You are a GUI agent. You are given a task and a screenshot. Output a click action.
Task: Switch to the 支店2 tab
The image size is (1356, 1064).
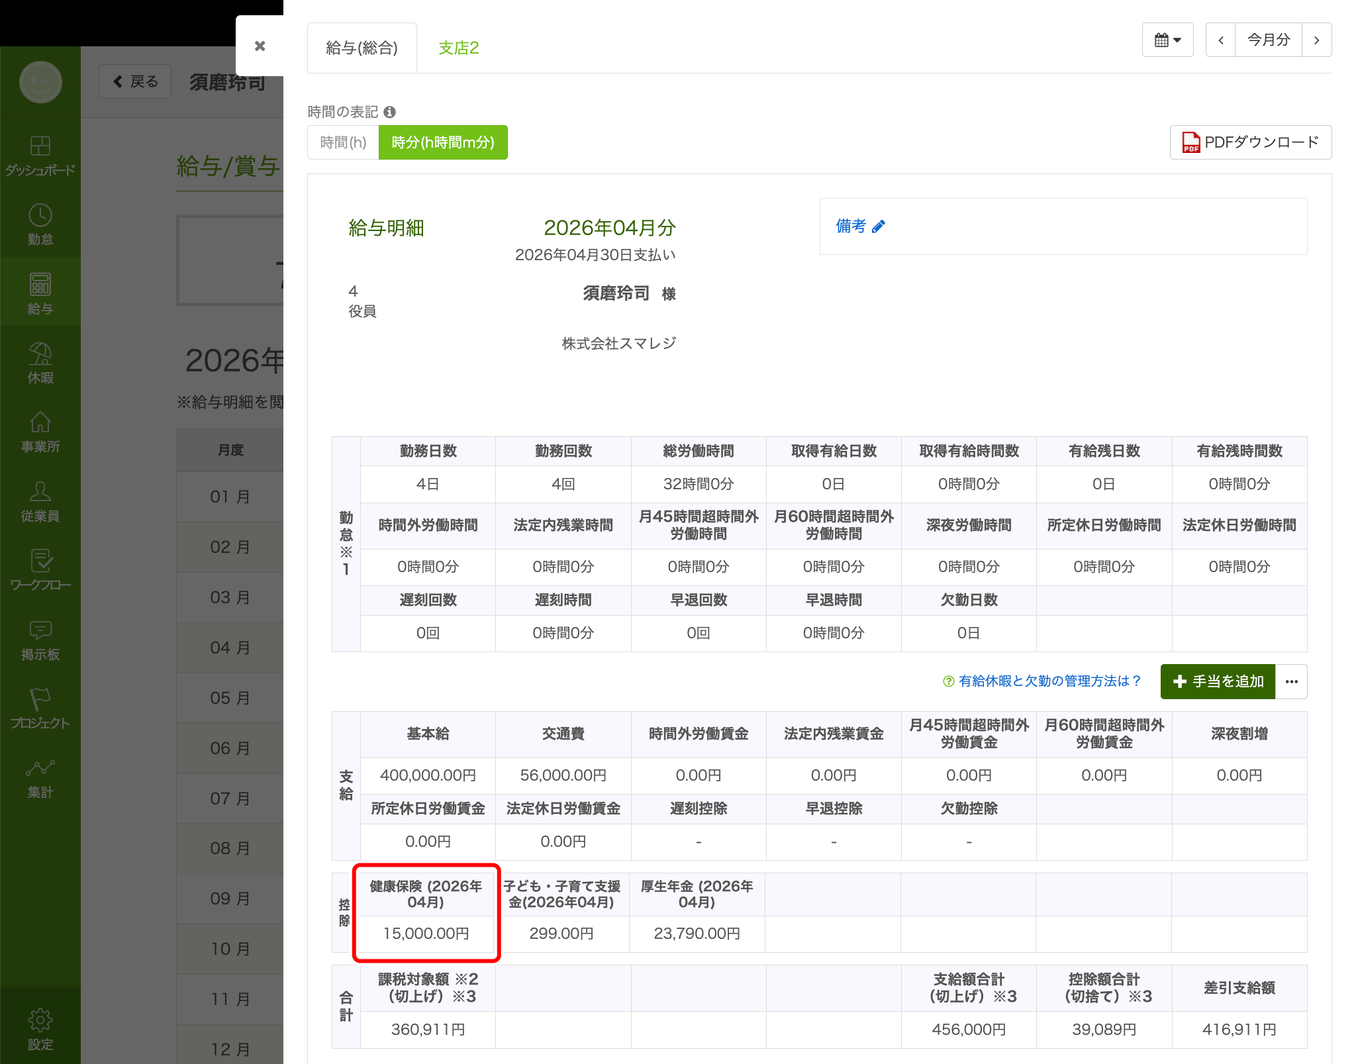(x=458, y=47)
